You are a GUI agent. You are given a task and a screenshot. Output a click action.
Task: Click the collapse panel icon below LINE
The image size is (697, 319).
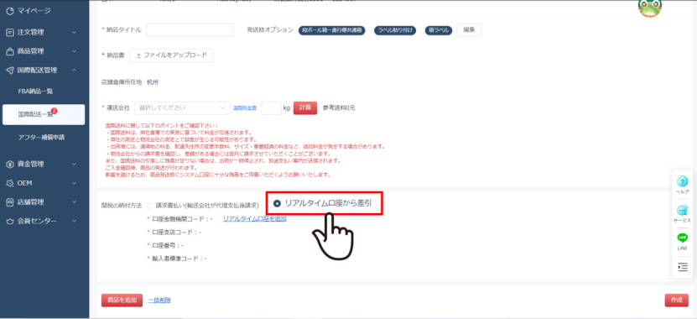click(683, 267)
